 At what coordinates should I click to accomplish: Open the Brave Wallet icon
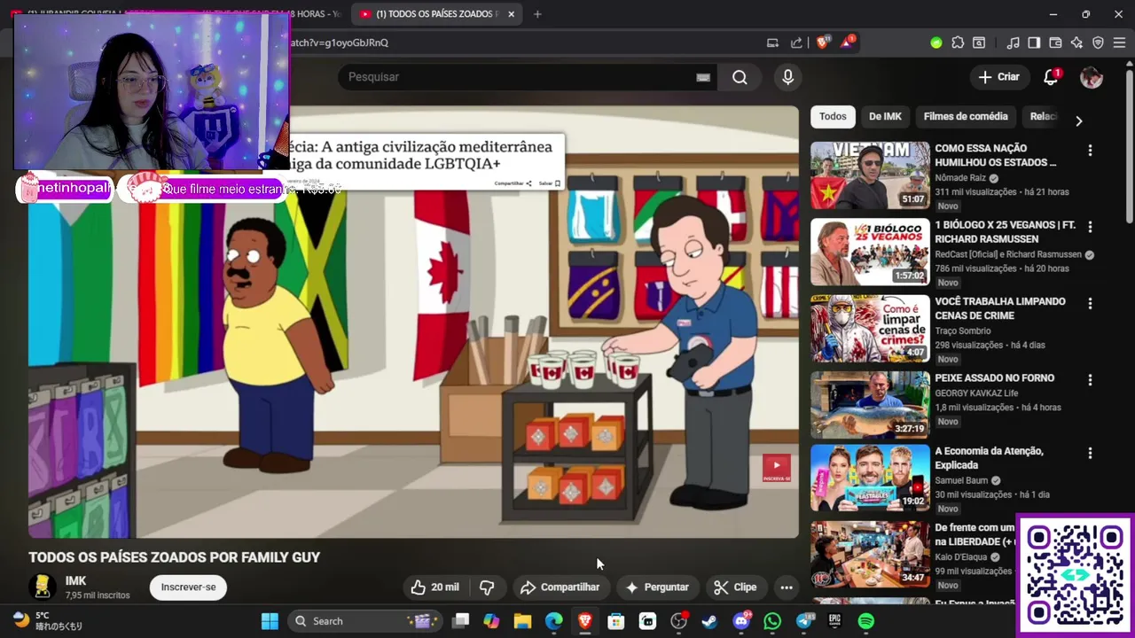click(1055, 43)
